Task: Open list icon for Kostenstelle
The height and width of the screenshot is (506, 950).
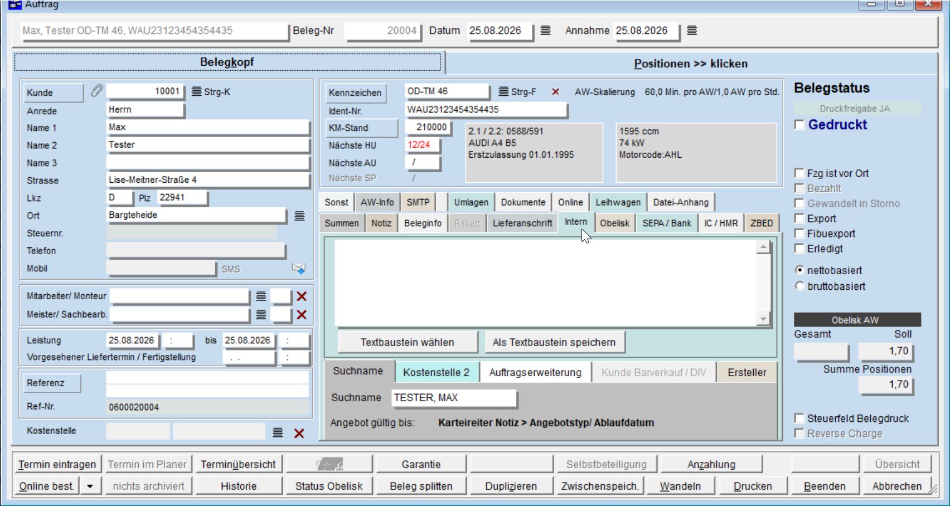Action: (278, 432)
